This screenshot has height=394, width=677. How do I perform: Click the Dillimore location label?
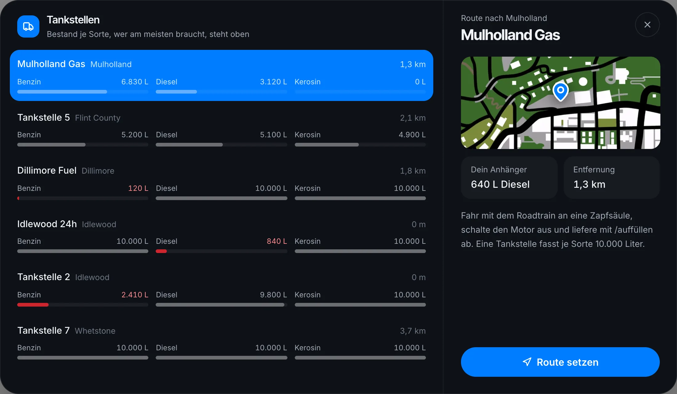click(98, 171)
